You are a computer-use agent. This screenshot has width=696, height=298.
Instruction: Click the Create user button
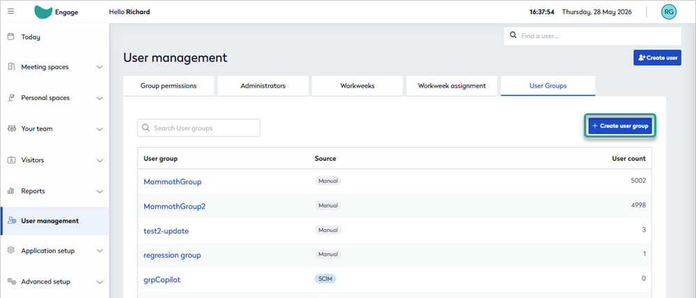pos(658,58)
